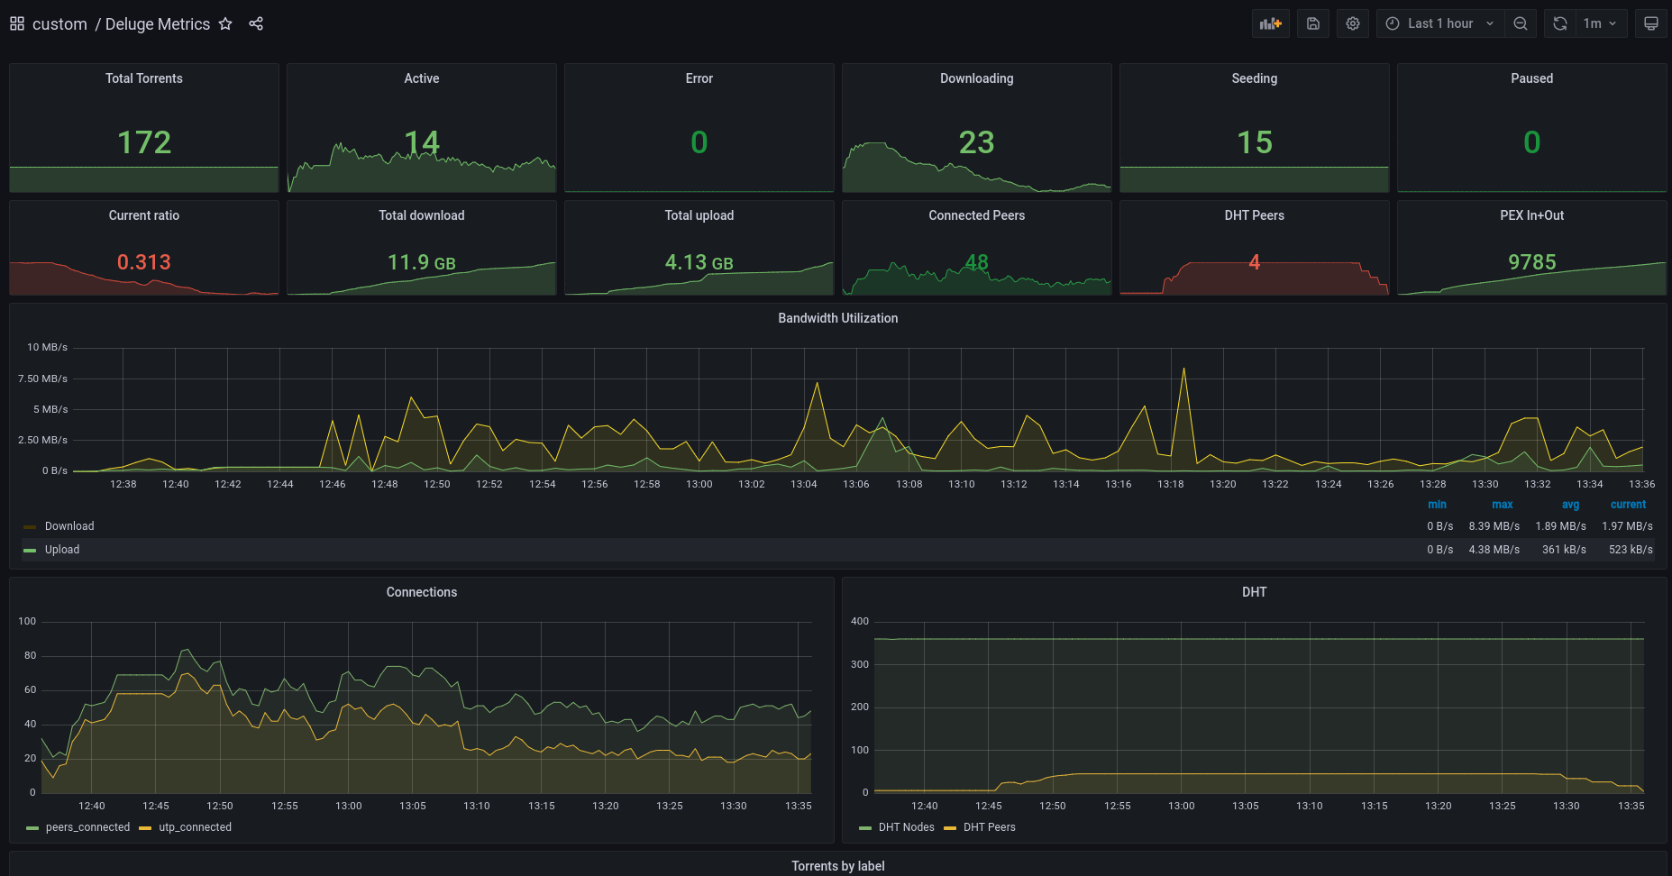Open the PEX In+Out panel title
This screenshot has height=876, width=1672.
pos(1532,215)
